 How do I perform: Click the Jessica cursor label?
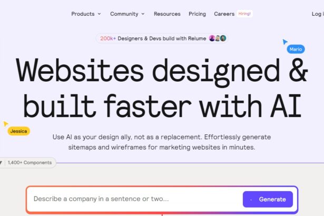click(18, 131)
